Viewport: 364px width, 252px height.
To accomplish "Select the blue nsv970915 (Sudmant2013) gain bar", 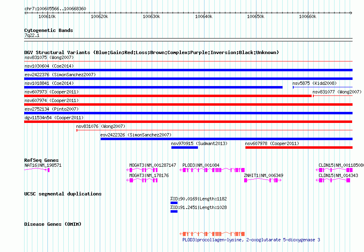I will (184, 148).
